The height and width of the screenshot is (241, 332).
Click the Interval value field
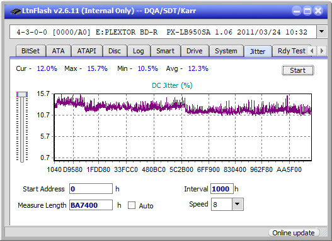pyautogui.click(x=222, y=189)
